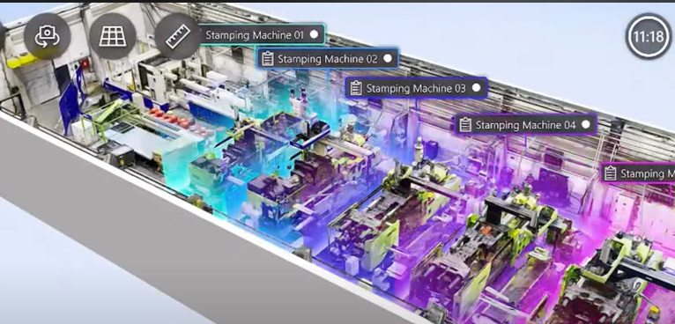675x324 pixels.
Task: Click the camera view switch icon
Action: 47,36
